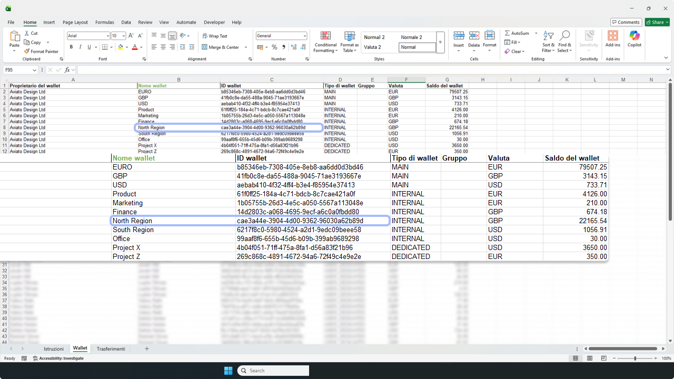Toggle Wrap Text
This screenshot has width=674, height=379.
[x=214, y=36]
